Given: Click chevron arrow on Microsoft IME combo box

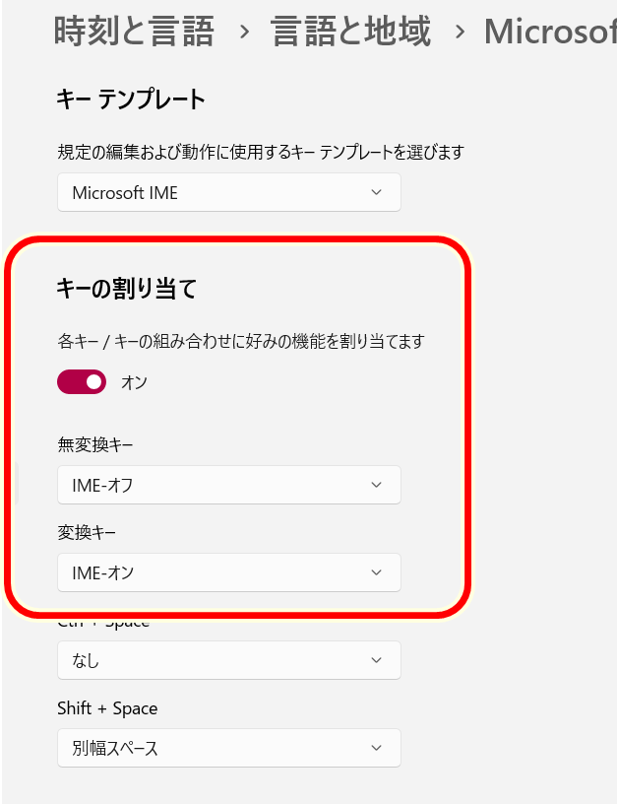Looking at the screenshot, I should [x=376, y=193].
